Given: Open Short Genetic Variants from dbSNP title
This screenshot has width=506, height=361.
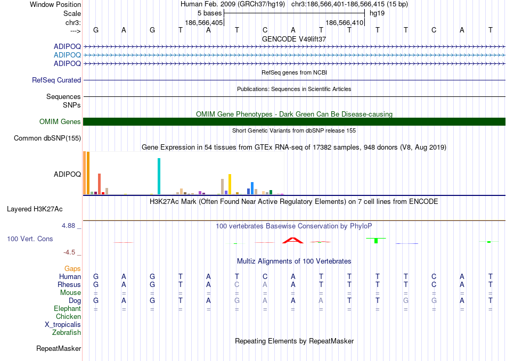Looking at the screenshot, I should (x=294, y=130).
